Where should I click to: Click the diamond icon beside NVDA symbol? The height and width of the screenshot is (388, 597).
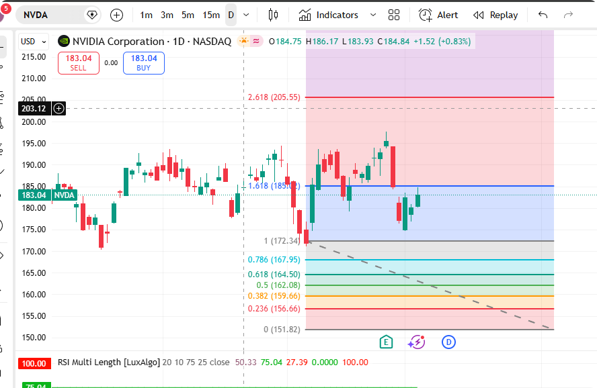point(91,15)
